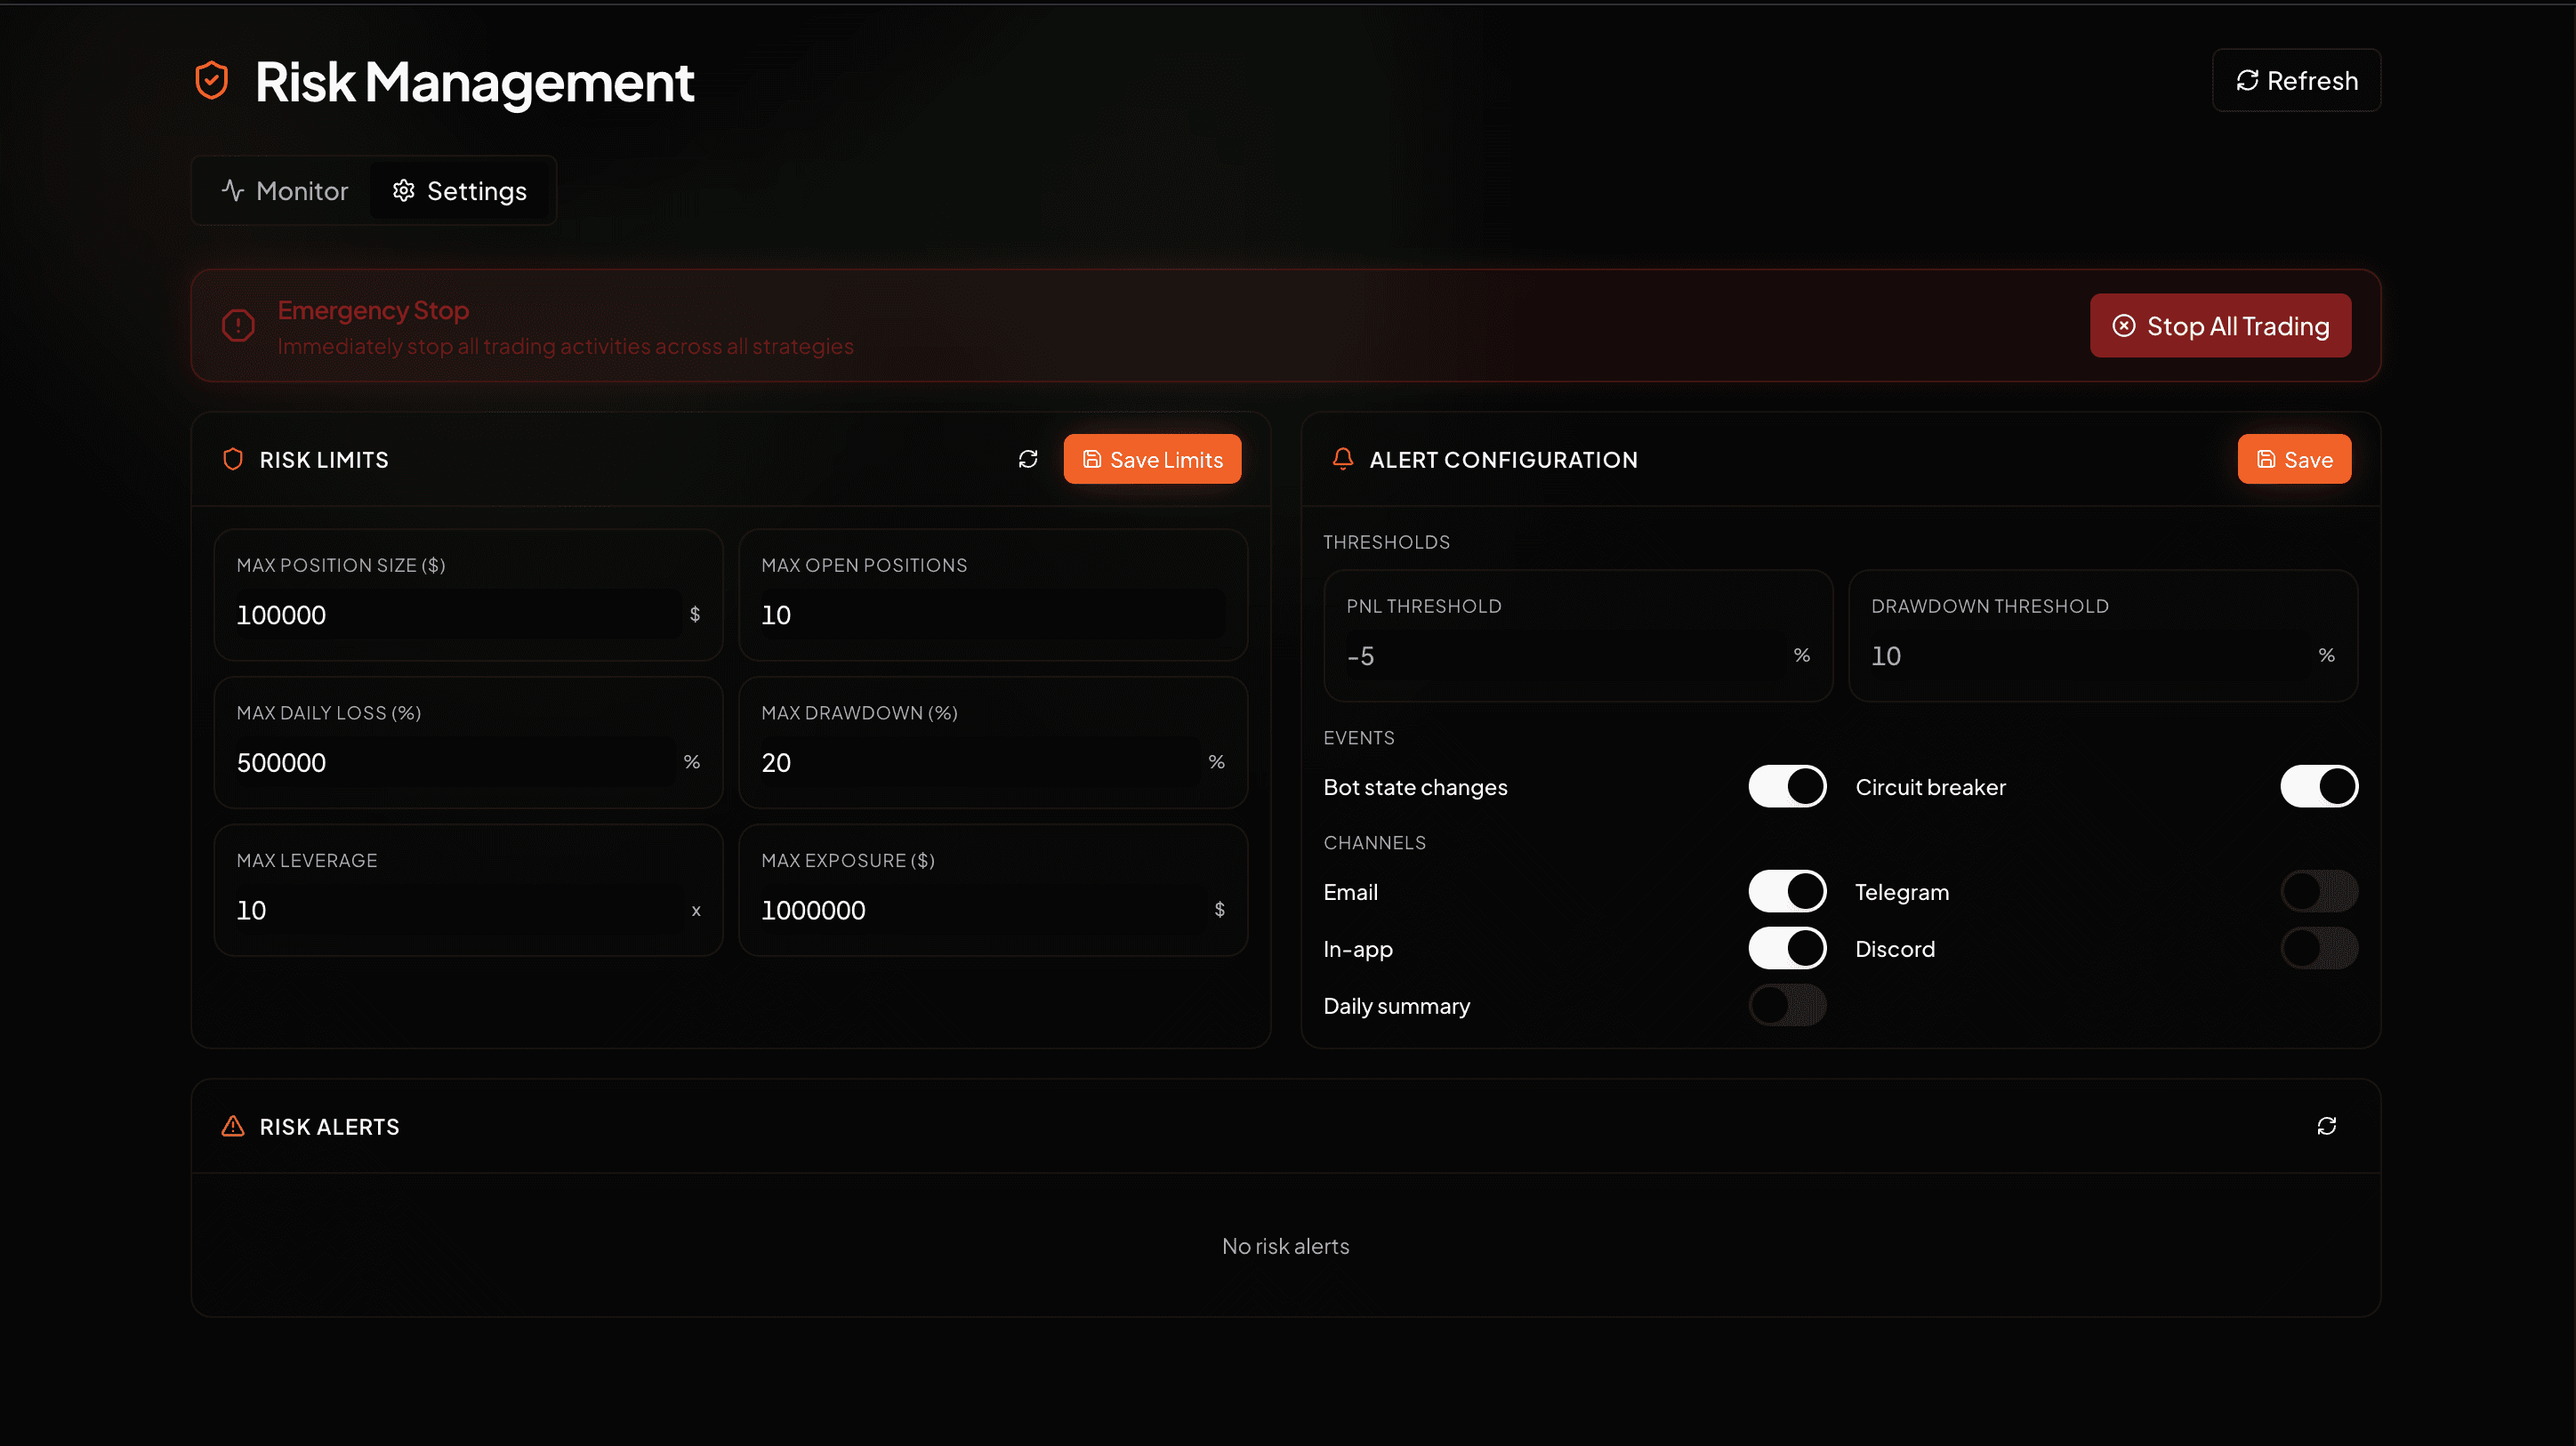Image resolution: width=2576 pixels, height=1446 pixels.
Task: Enable the Daily summary toggle
Action: [x=1787, y=1005]
